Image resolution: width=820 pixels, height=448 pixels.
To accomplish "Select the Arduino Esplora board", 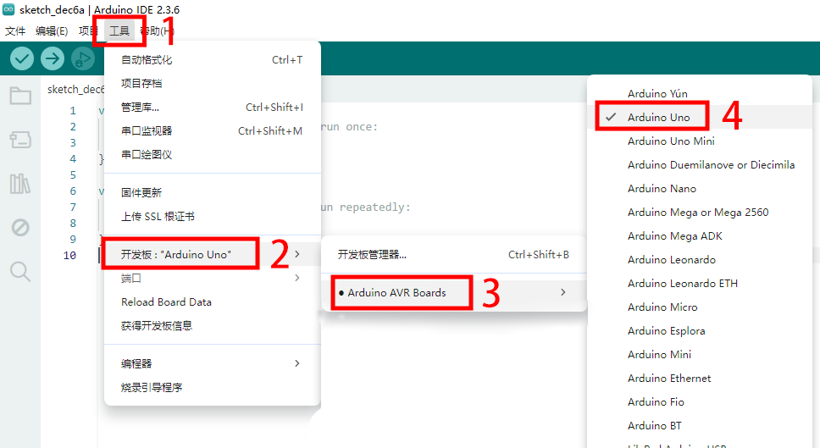I will point(700,331).
